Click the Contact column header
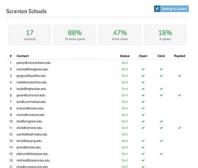 pyautogui.click(x=22, y=56)
